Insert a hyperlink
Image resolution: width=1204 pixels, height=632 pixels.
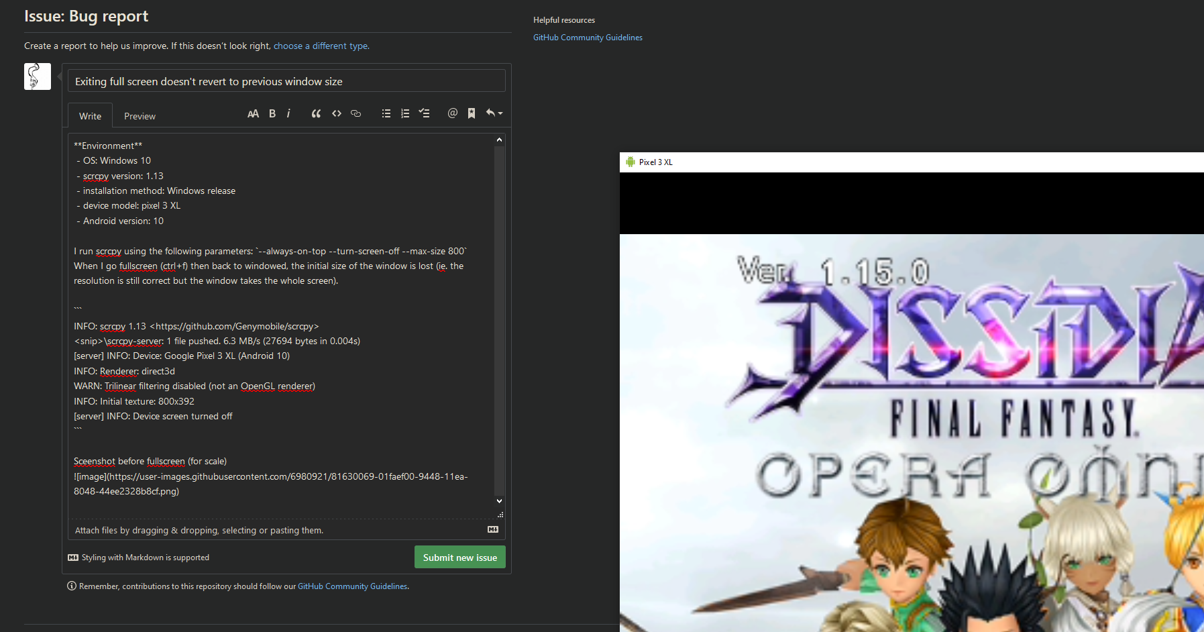pos(355,113)
